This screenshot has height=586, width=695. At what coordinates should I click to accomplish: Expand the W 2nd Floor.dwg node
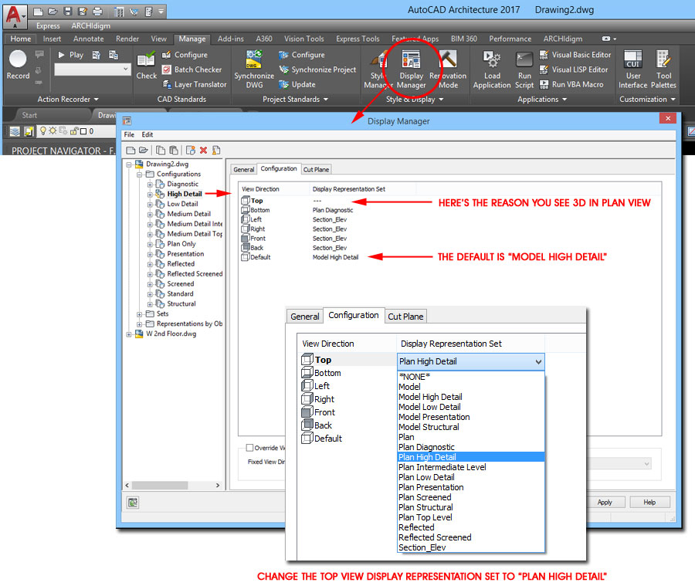click(130, 334)
